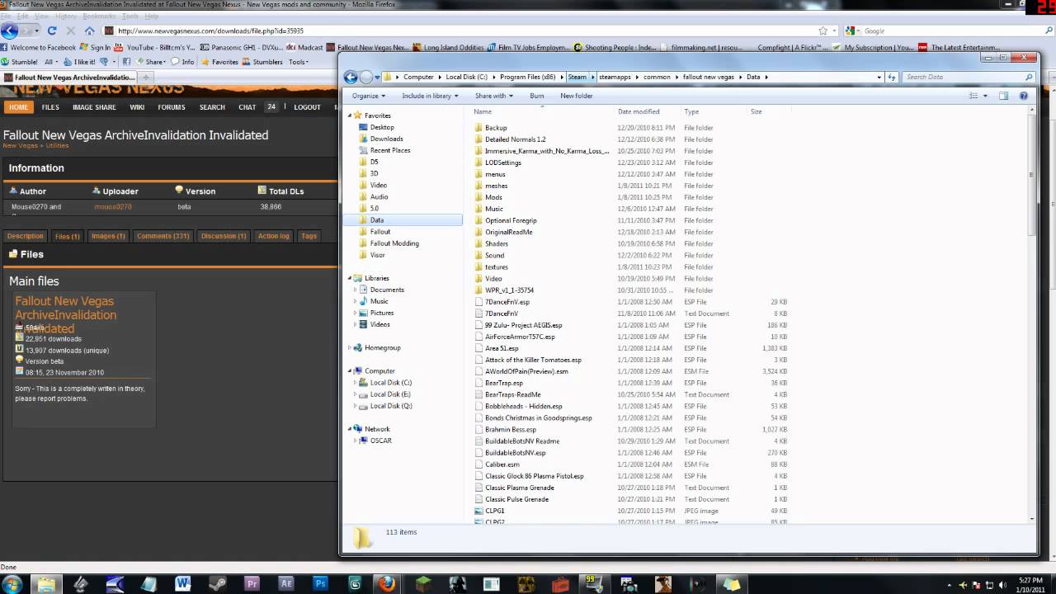Collapse the Libraries tree section
This screenshot has width=1056, height=594.
coord(350,278)
